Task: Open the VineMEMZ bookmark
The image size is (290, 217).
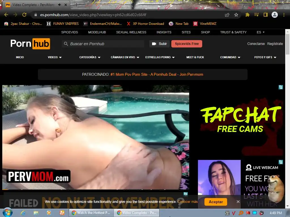Action: click(205, 24)
